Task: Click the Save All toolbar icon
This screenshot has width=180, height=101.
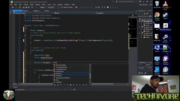Action: 29,7
